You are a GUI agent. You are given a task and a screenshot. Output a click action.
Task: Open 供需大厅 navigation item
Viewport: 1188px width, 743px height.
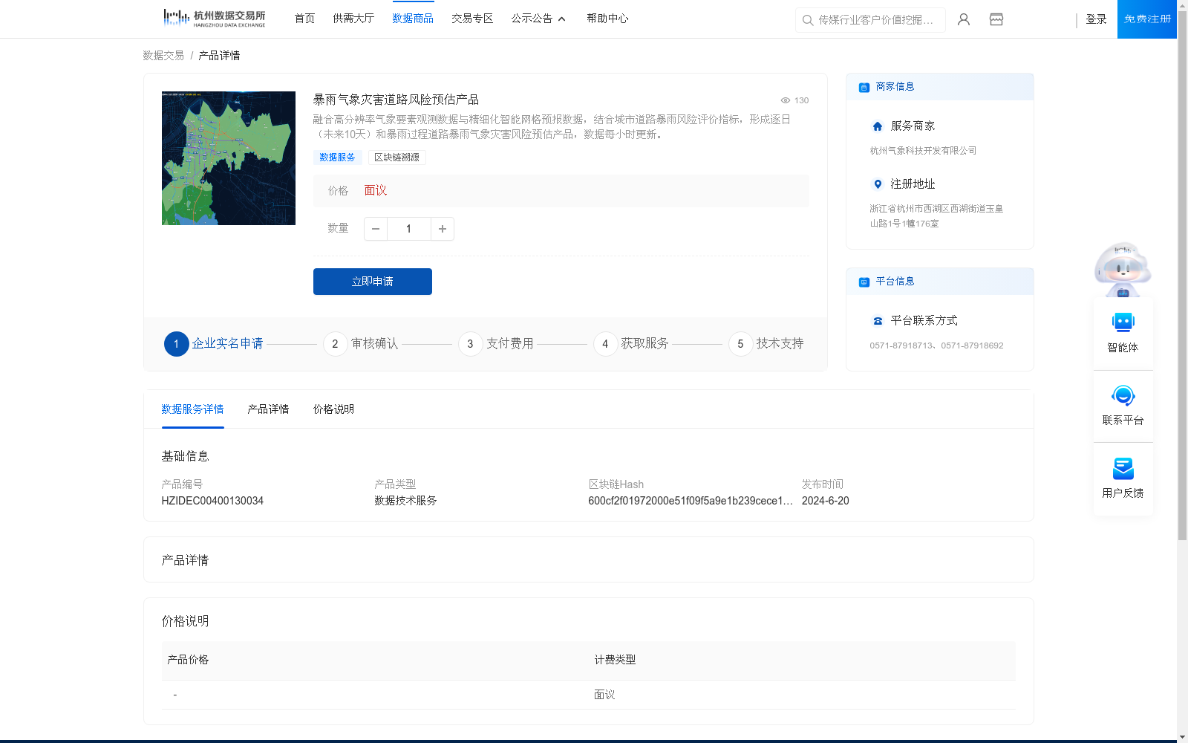point(353,19)
